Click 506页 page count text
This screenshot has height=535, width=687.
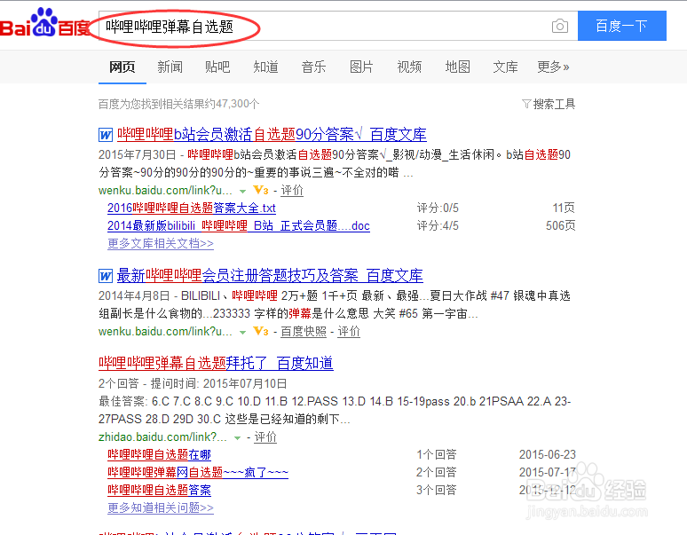click(x=560, y=225)
